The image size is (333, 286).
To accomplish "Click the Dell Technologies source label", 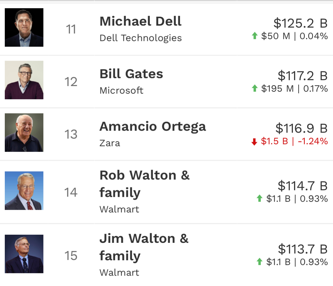I will [x=141, y=38].
